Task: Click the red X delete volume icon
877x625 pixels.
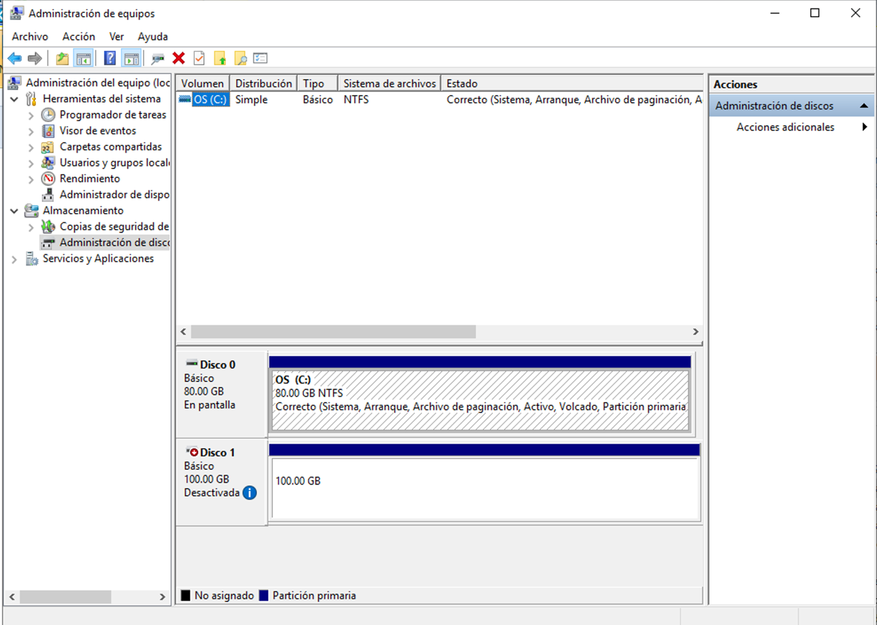Action: pos(179,58)
